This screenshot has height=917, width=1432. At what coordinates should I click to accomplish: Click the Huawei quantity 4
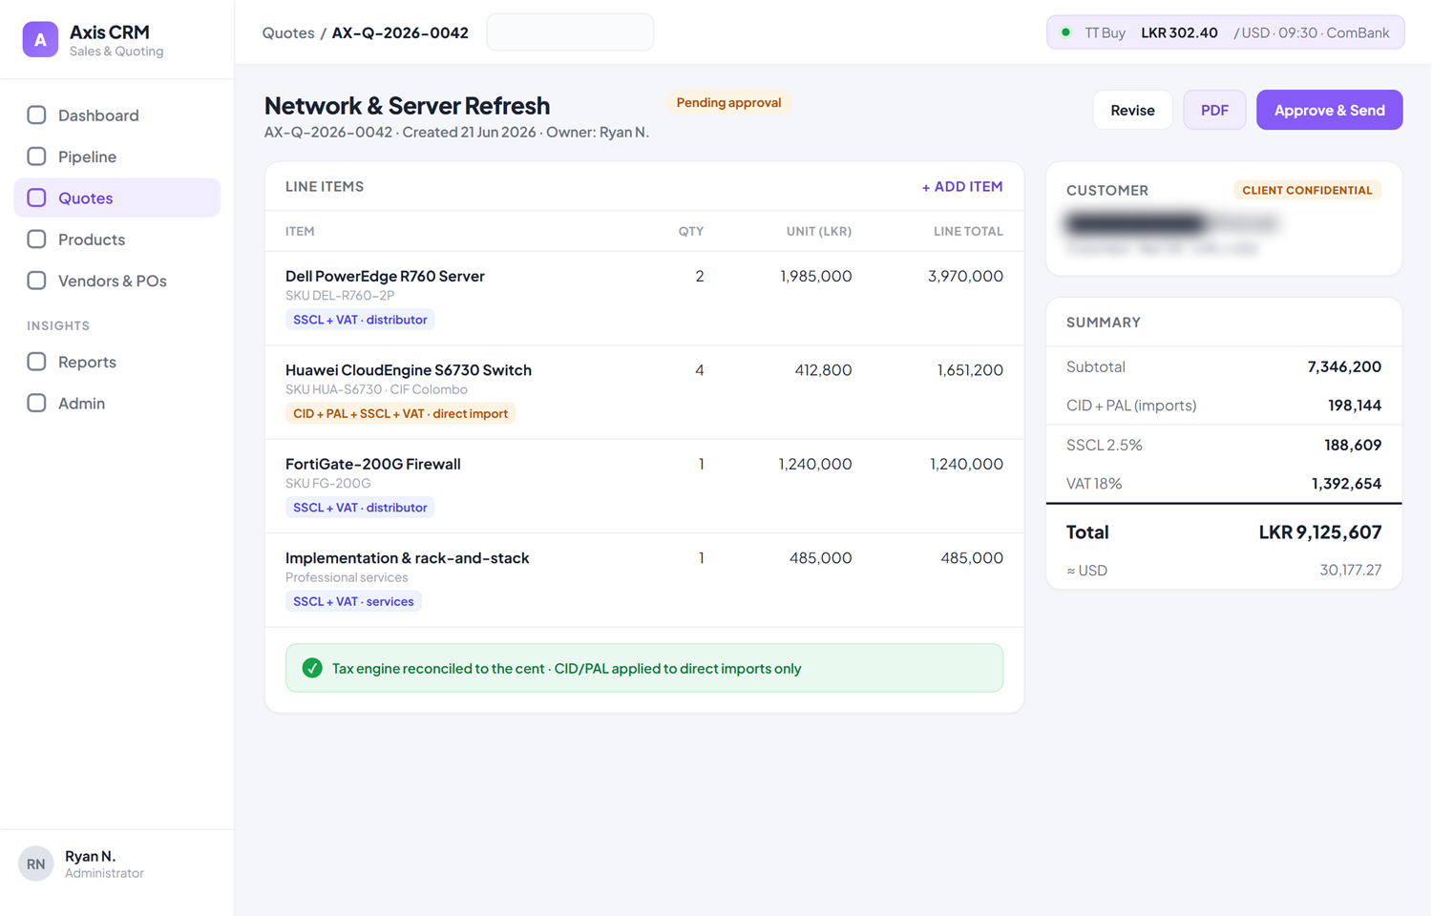tap(700, 370)
